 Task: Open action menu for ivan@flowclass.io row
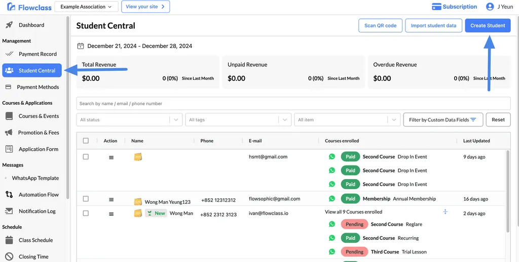(111, 214)
